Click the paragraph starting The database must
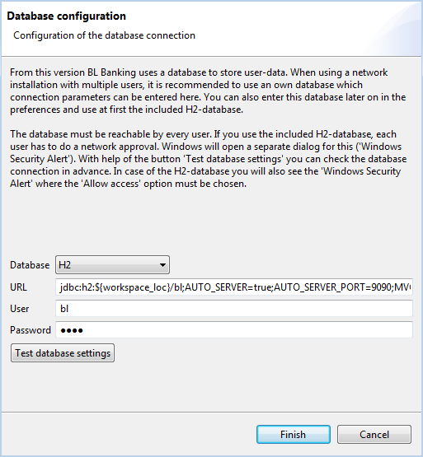Screen dimensions: 423x457 click(208, 159)
